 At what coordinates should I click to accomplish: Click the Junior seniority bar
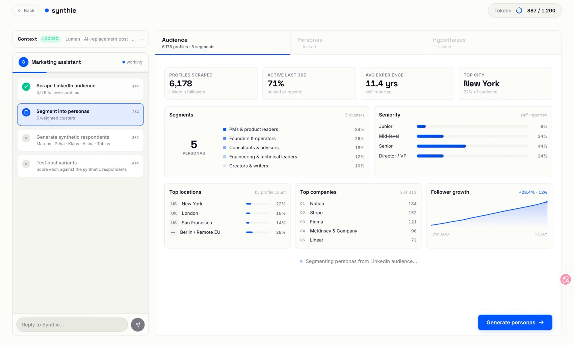tap(472, 126)
